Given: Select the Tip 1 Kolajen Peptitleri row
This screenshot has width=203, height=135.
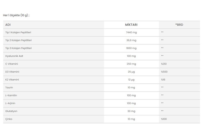Looking at the screenshot, I should coord(19,32).
